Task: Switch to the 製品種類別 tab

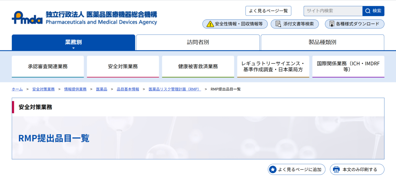Action: click(x=323, y=42)
